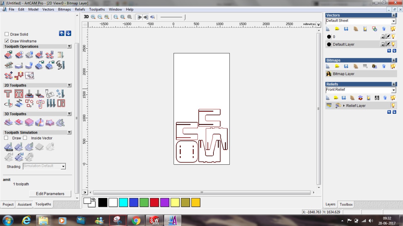Pick the red color swatch
The width and height of the screenshot is (403, 226).
(154, 203)
